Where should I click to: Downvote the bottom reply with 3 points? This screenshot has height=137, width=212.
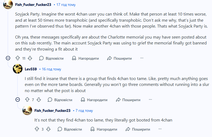[48, 129]
